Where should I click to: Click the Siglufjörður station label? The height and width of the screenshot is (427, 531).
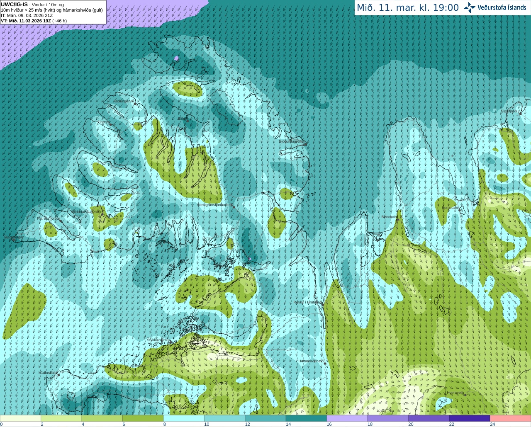point(510,111)
